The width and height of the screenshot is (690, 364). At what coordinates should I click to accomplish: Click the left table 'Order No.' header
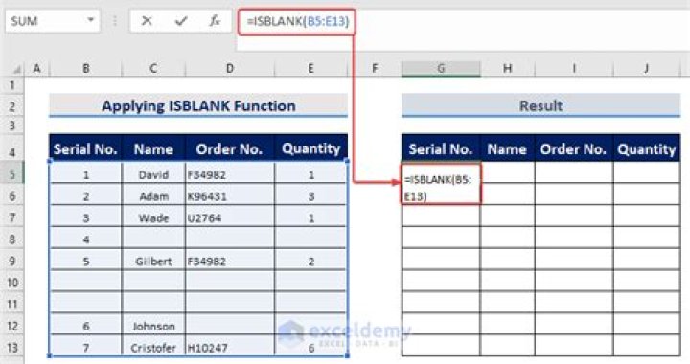(229, 149)
